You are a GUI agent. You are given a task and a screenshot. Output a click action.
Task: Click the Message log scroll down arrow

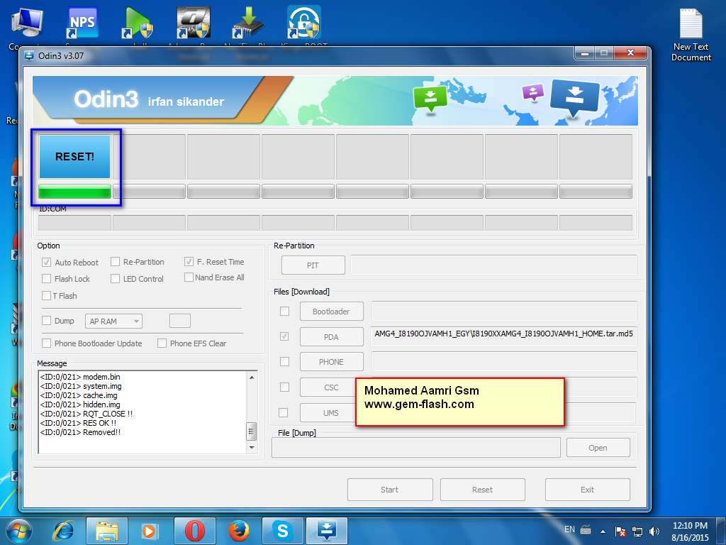pos(252,448)
